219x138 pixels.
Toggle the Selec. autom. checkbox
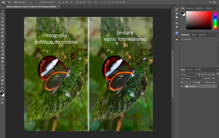tap(16, 2)
